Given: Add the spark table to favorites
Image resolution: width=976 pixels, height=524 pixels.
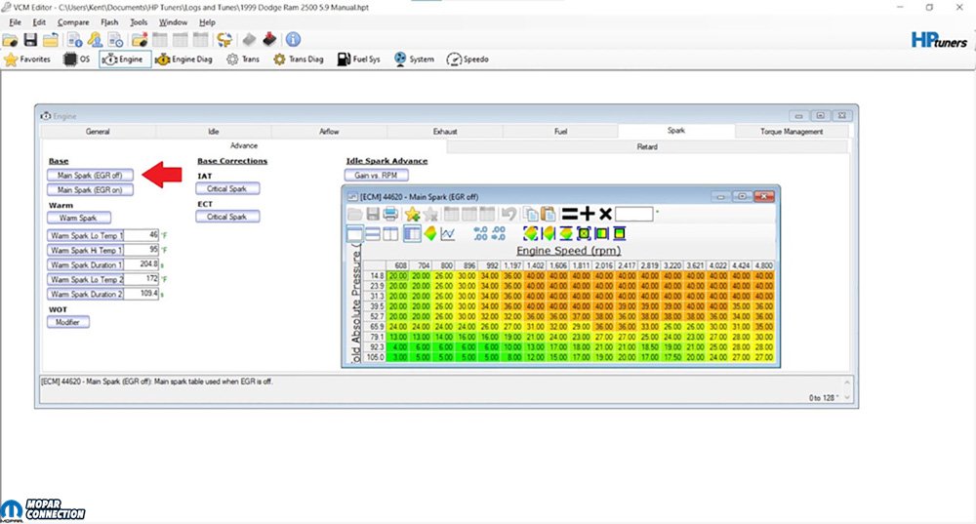Looking at the screenshot, I should tap(412, 214).
